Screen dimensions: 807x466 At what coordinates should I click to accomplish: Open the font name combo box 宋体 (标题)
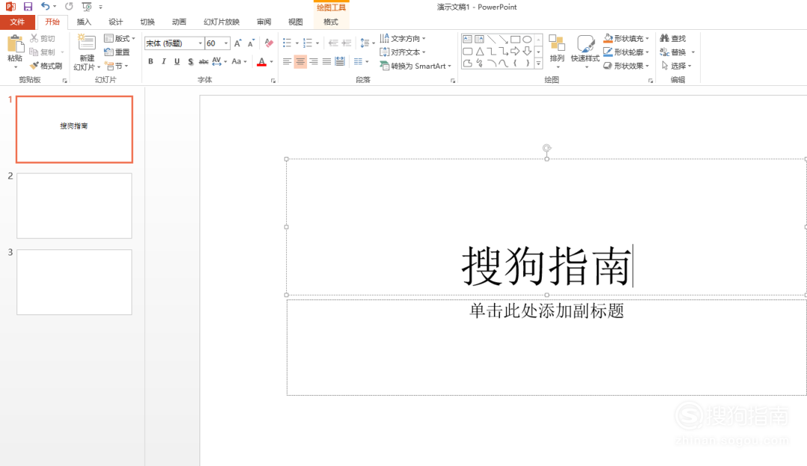[174, 43]
